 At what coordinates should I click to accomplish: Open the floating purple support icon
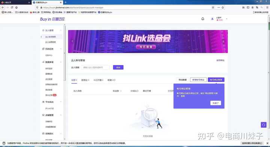(x=264, y=125)
